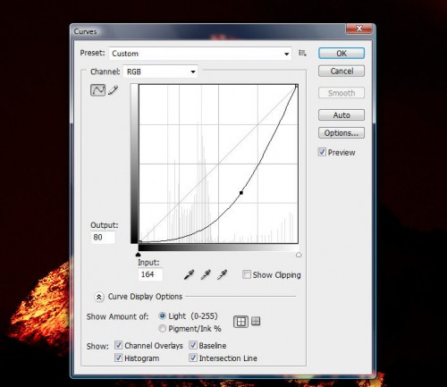Pick the black point eyedropper
The width and height of the screenshot is (447, 387).
coord(189,274)
